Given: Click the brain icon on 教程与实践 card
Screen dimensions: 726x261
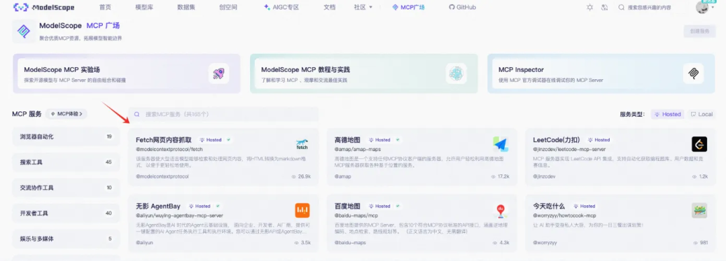Looking at the screenshot, I should 456,73.
